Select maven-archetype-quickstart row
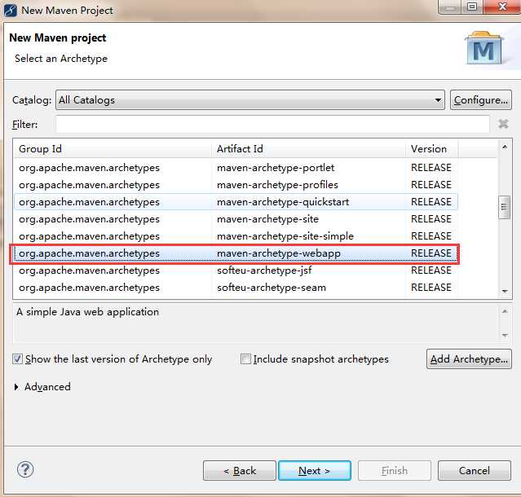The height and width of the screenshot is (497, 521). click(236, 202)
